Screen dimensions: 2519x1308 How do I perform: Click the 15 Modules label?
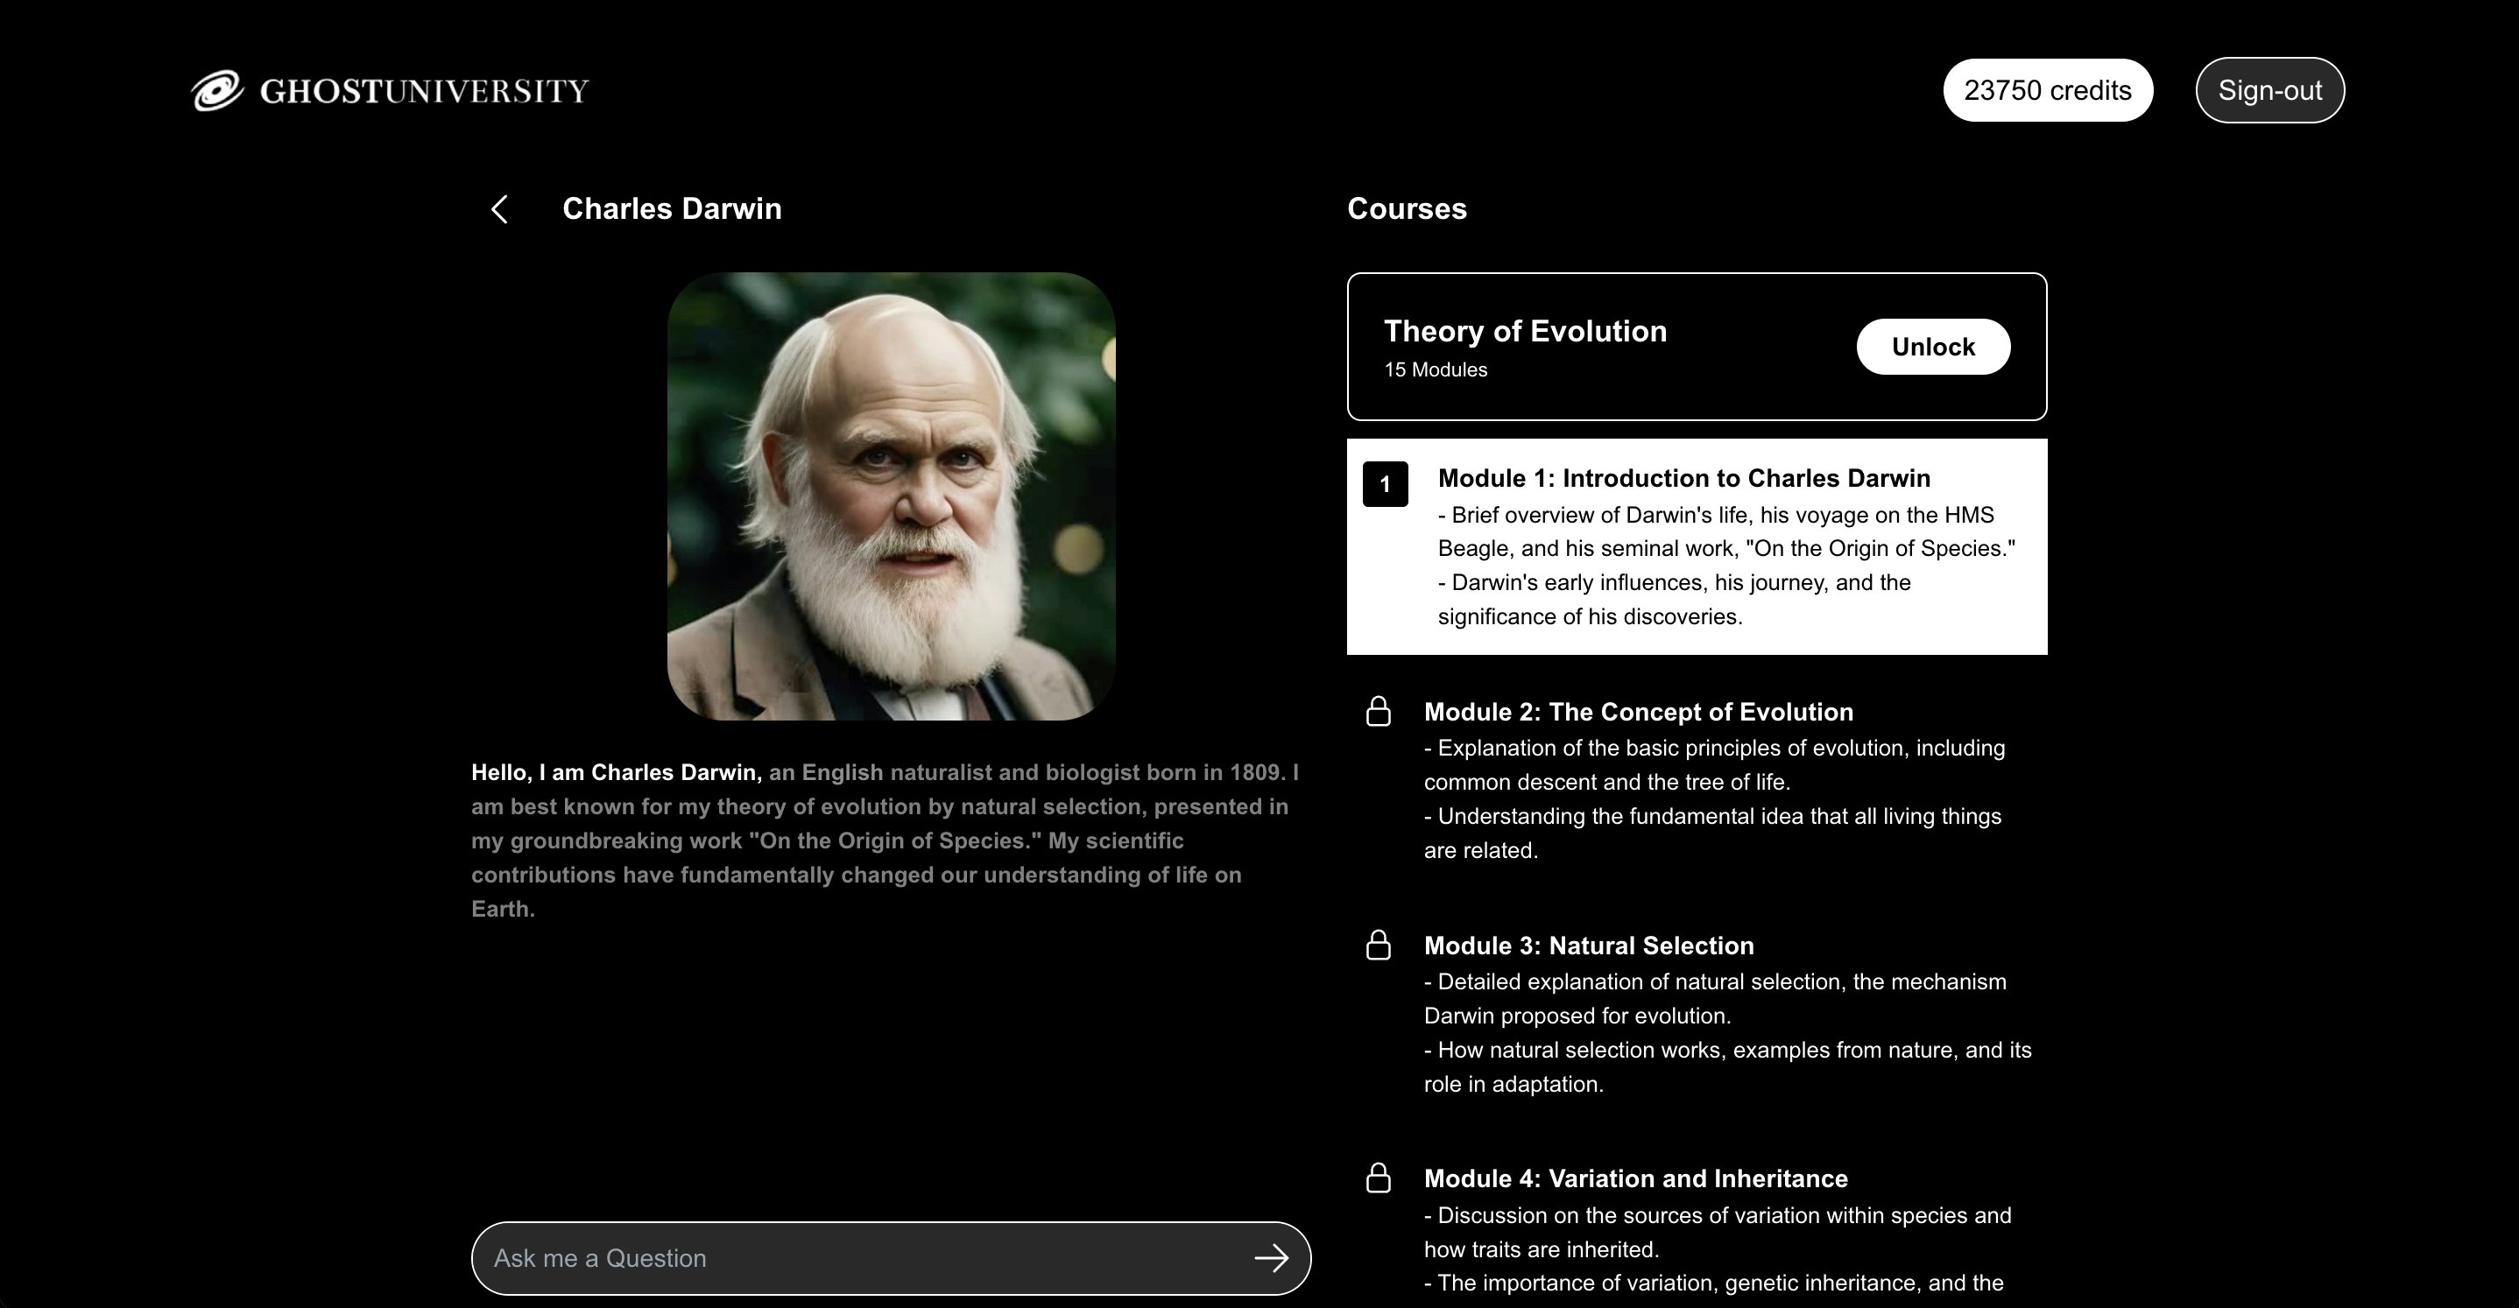1435,369
